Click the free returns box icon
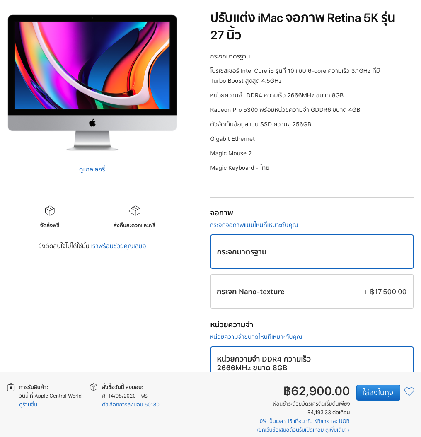The image size is (421, 437). tap(134, 210)
